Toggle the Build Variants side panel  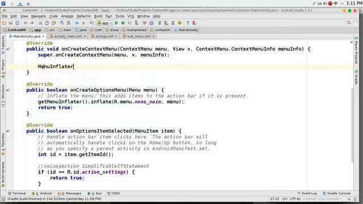point(3,175)
